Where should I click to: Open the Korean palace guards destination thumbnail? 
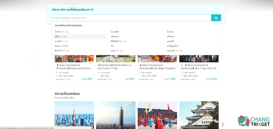tap(157, 115)
